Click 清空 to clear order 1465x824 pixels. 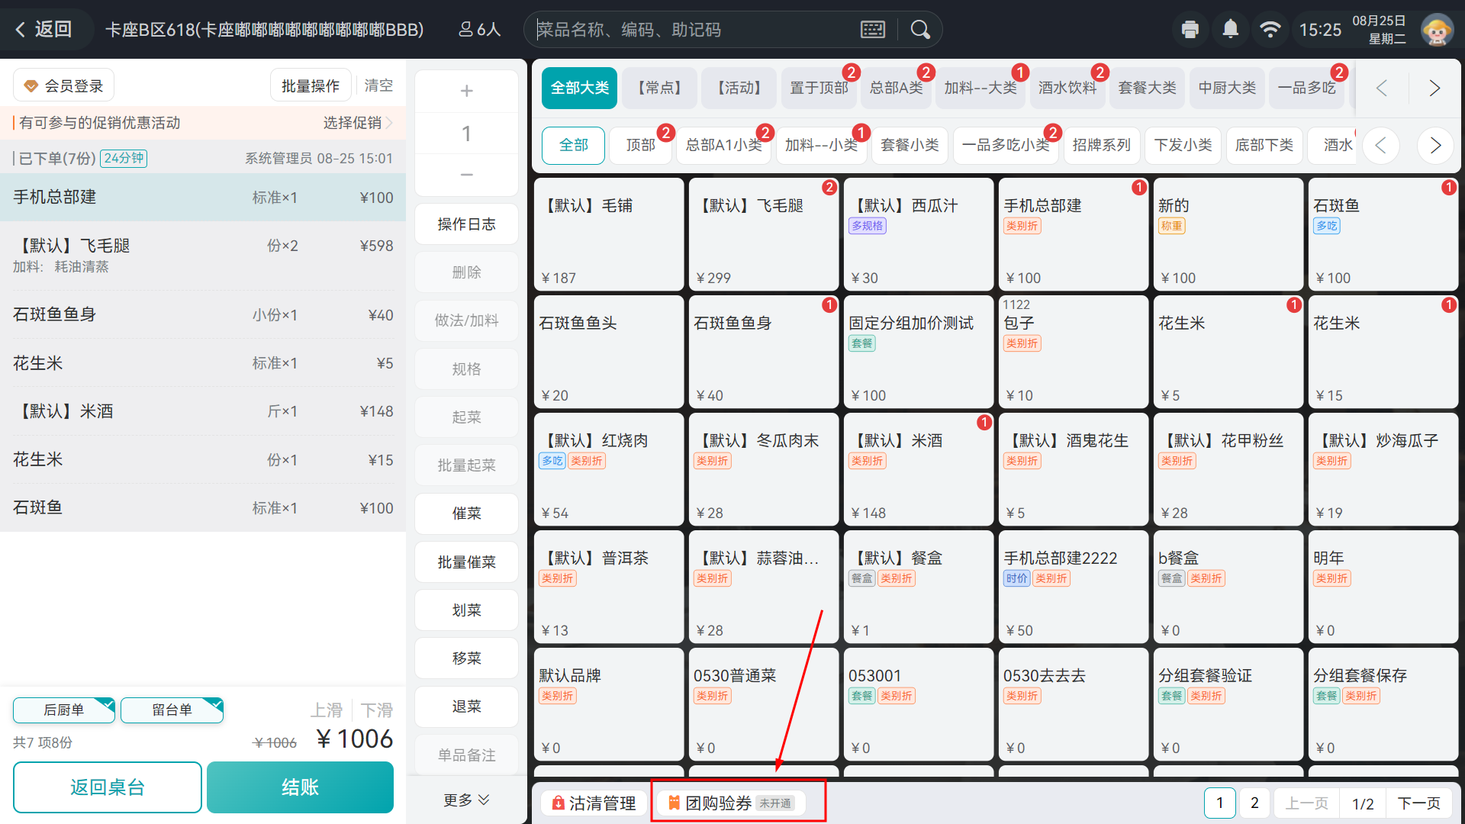click(378, 85)
